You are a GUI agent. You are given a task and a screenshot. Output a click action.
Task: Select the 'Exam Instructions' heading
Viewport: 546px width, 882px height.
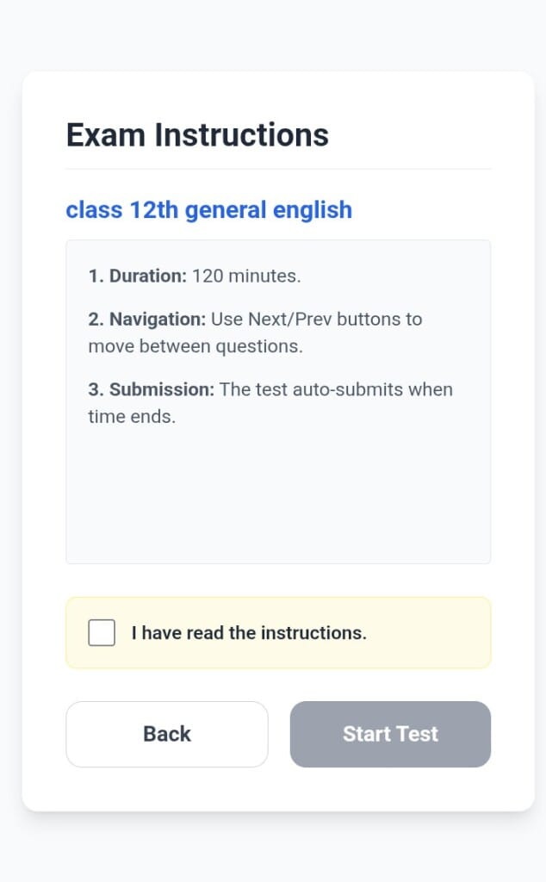(197, 135)
